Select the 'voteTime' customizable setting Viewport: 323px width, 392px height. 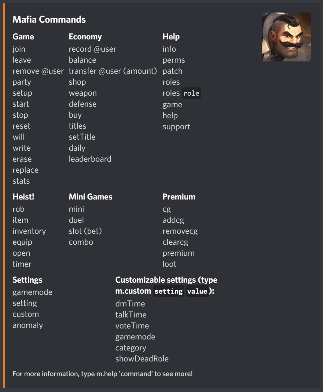click(x=132, y=326)
